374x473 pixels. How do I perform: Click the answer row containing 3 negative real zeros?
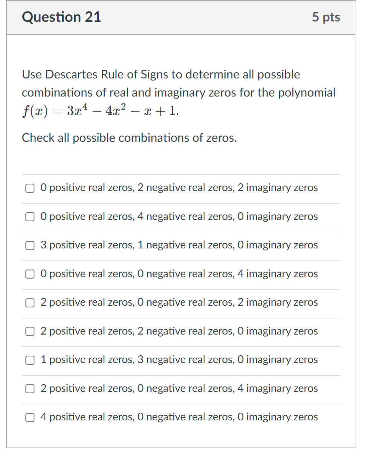179,360
